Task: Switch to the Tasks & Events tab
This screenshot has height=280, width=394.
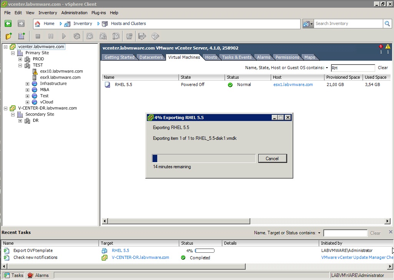Action: point(237,57)
